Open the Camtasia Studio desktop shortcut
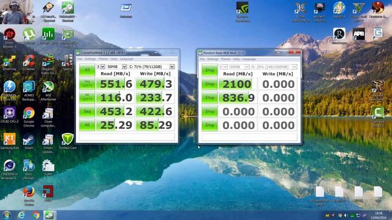The width and height of the screenshot is (392, 220). tap(378, 117)
